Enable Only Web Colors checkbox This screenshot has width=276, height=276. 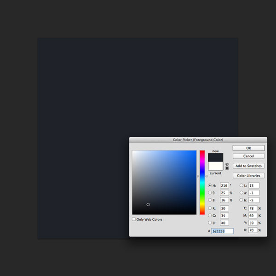[134, 219]
